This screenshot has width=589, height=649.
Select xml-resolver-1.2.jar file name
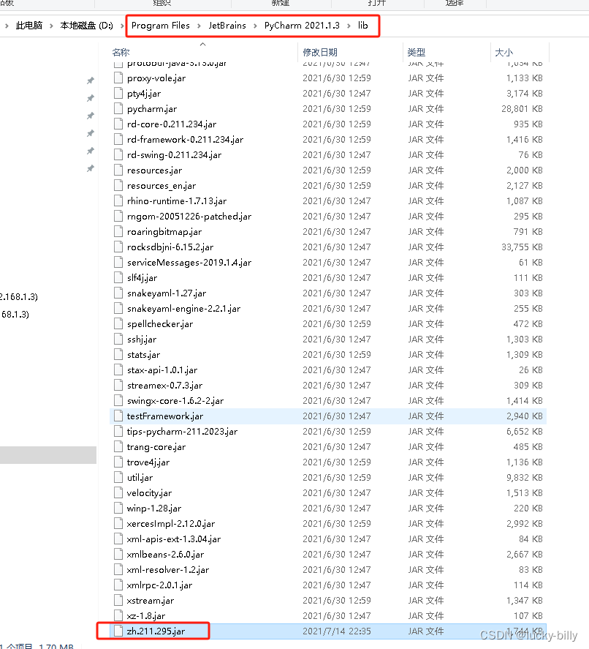(x=168, y=569)
